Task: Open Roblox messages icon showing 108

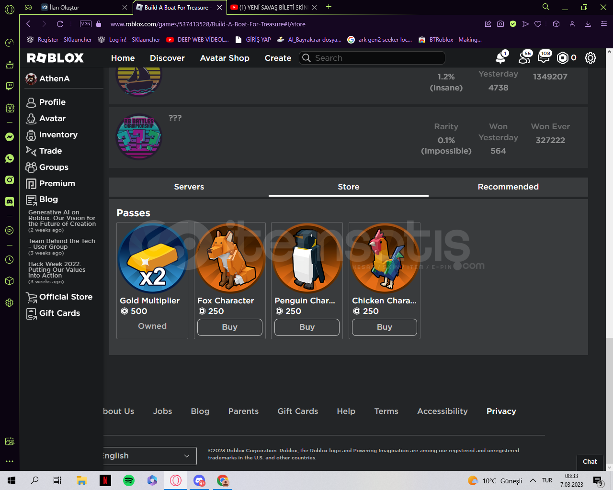Action: [543, 57]
